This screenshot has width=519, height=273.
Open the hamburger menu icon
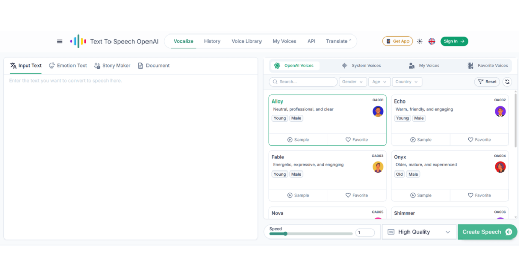click(60, 42)
